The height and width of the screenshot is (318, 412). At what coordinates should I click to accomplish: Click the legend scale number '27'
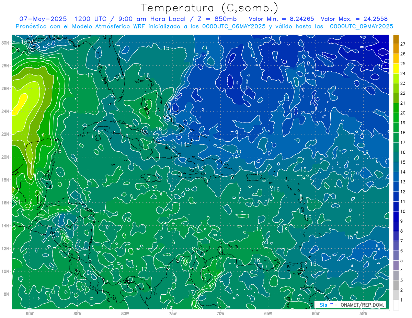[x=403, y=44]
